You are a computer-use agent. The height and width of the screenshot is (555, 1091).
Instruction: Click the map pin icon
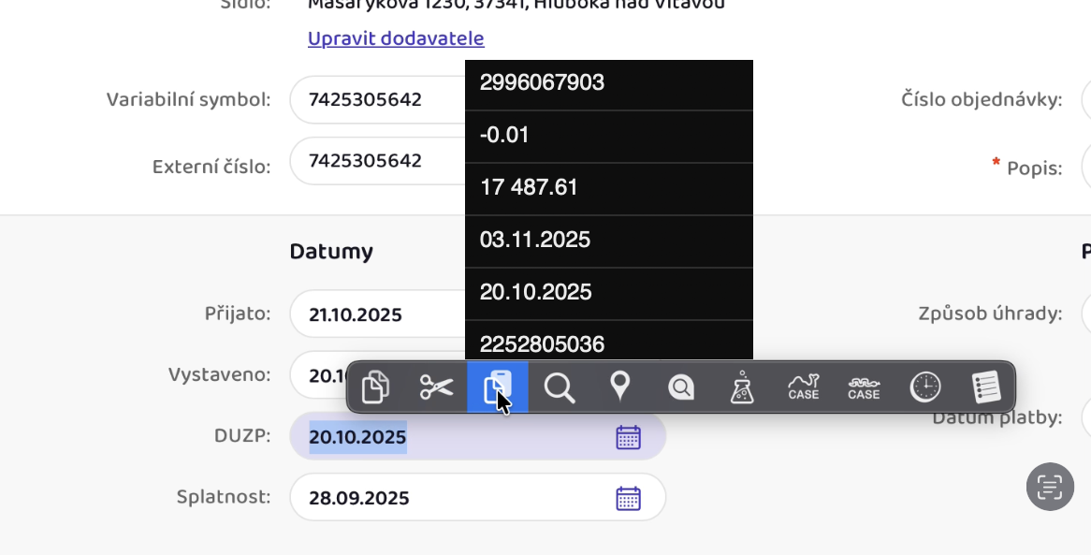pos(619,387)
